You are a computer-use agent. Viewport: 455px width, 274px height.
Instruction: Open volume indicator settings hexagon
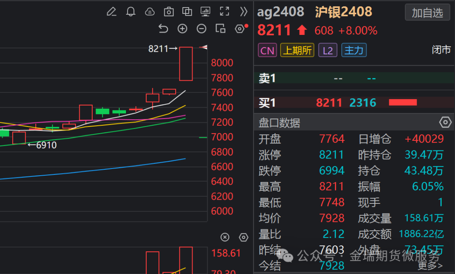[244, 237]
